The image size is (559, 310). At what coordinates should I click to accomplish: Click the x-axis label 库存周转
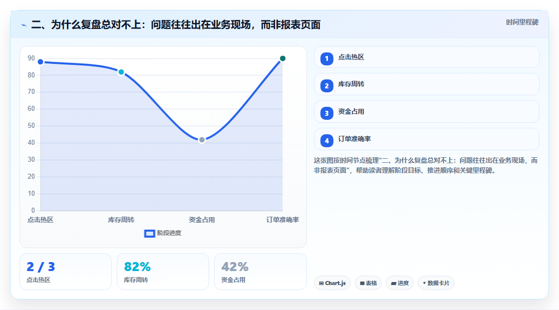(x=121, y=220)
